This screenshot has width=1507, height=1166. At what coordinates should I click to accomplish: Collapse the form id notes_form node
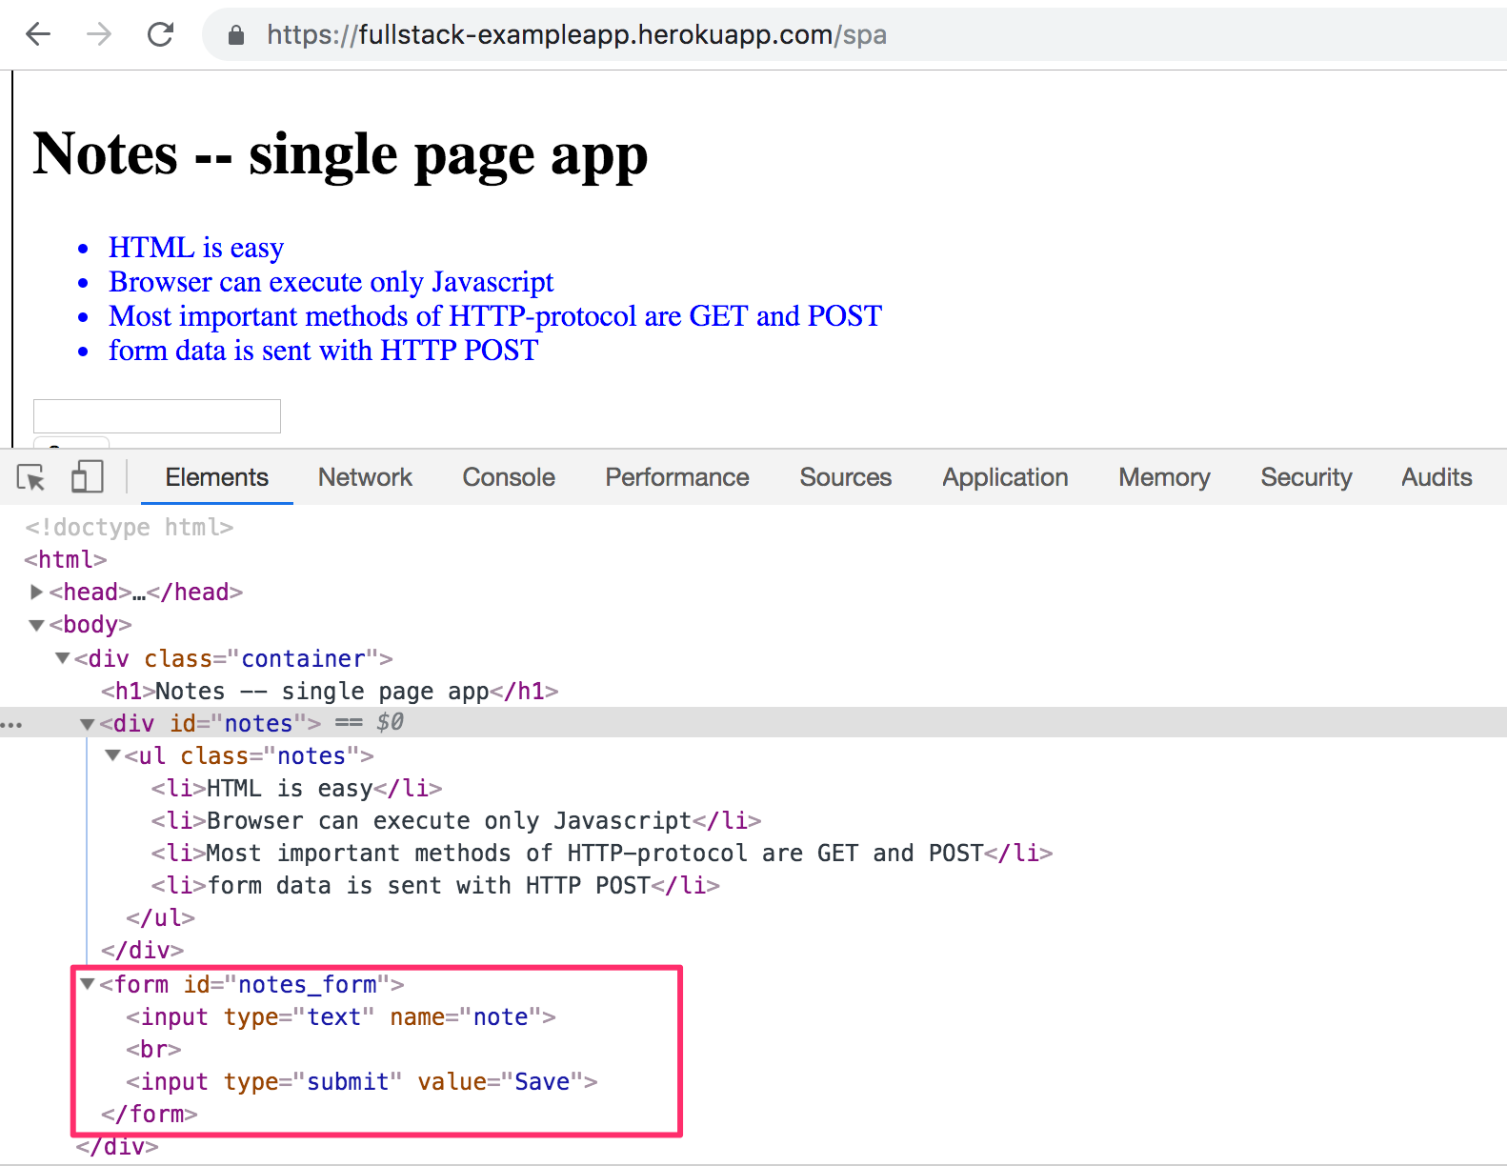coord(87,984)
